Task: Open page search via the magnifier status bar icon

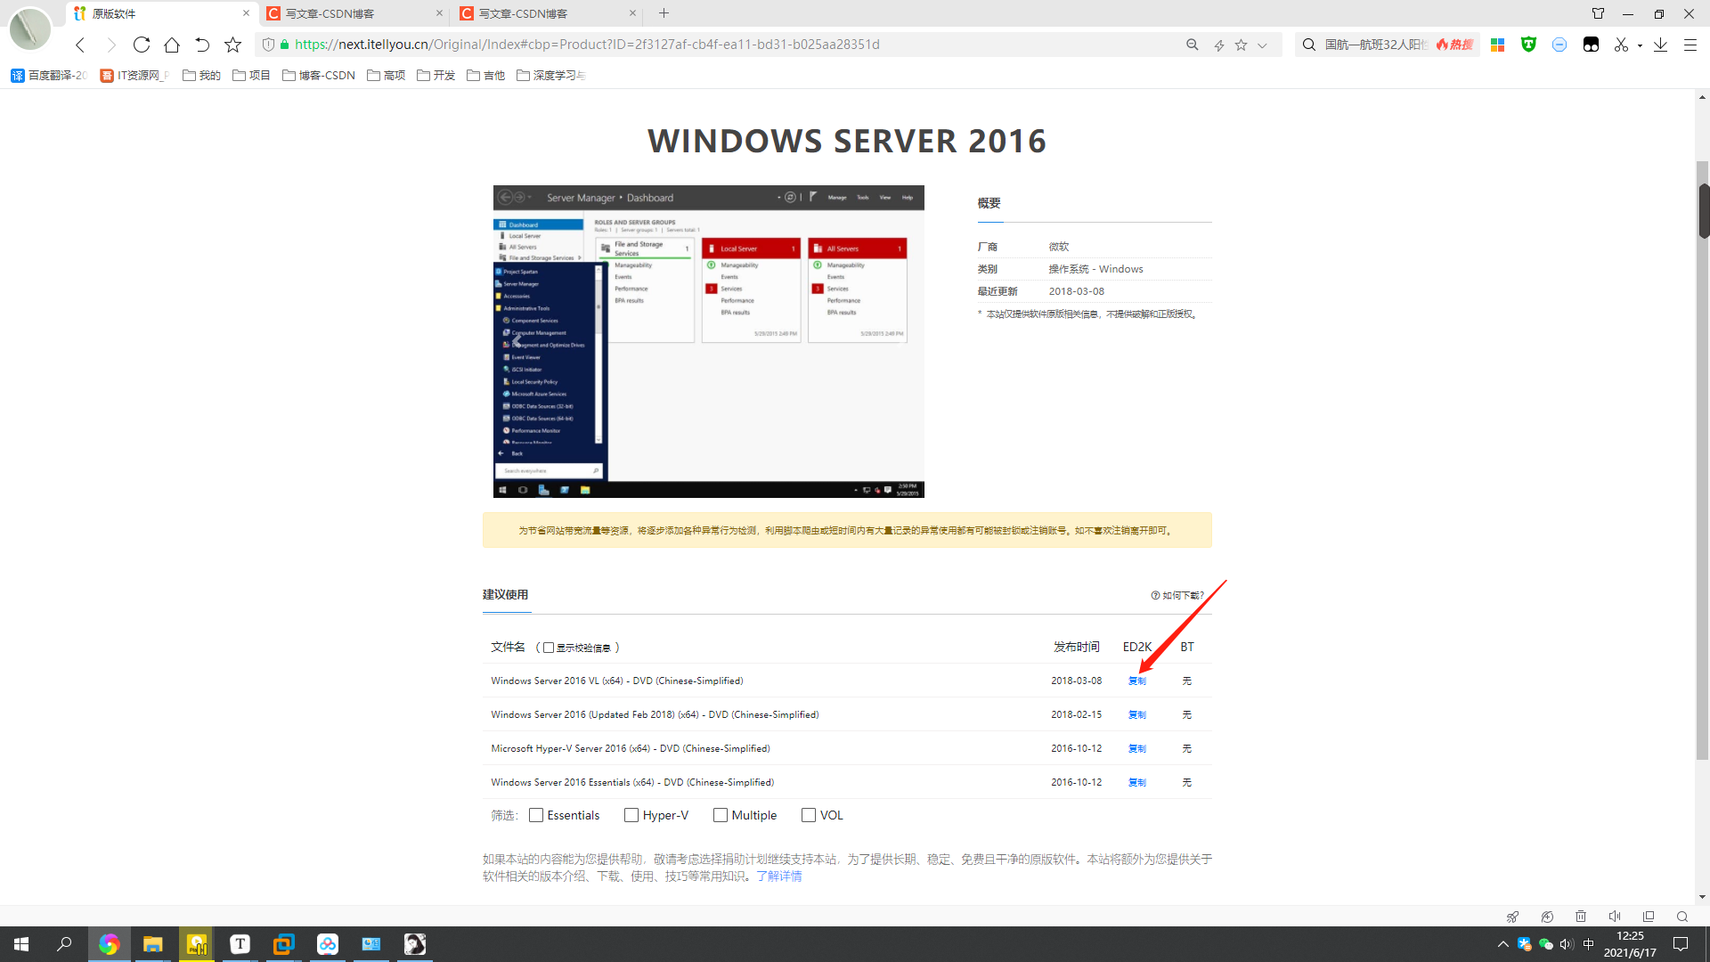Action: click(1682, 917)
